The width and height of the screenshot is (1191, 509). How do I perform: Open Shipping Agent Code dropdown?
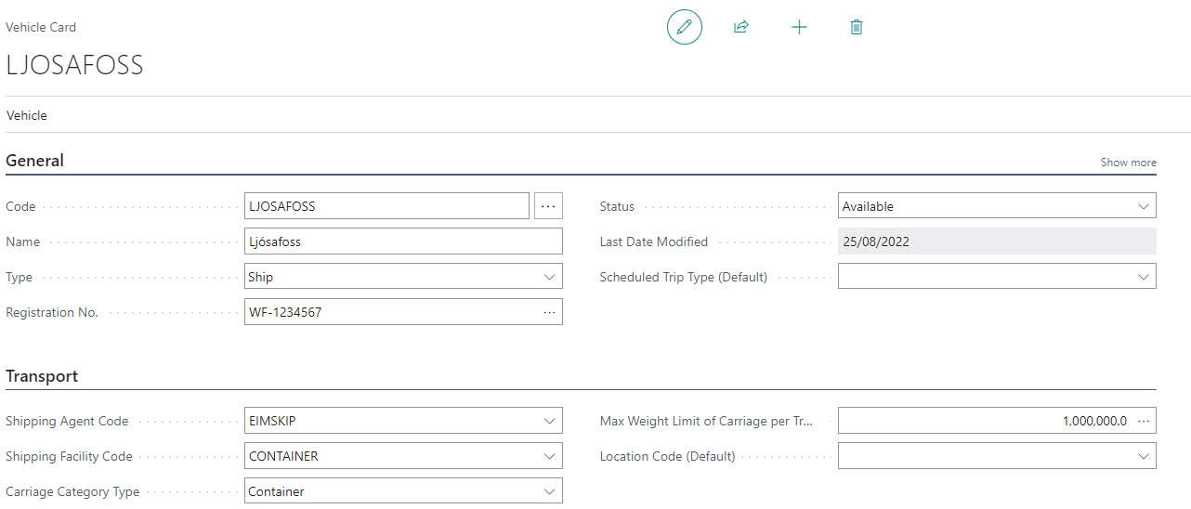click(549, 421)
